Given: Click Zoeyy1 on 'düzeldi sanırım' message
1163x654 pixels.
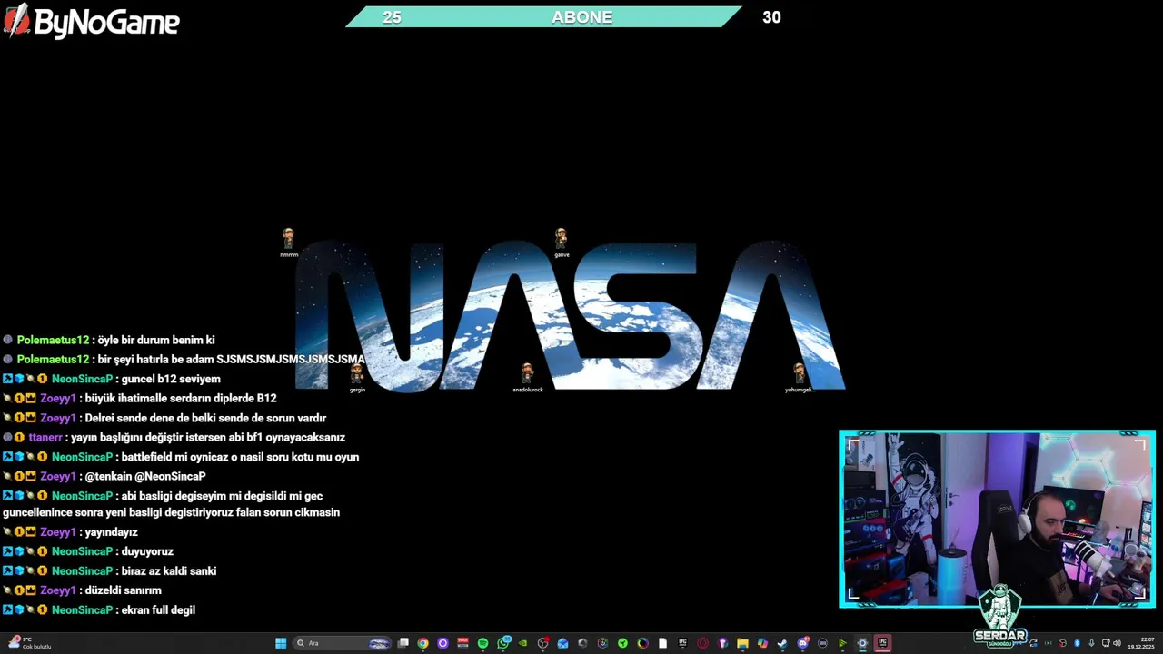Looking at the screenshot, I should [x=58, y=590].
